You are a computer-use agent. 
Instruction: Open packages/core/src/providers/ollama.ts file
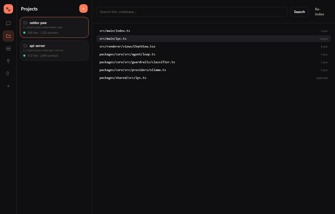point(214,70)
